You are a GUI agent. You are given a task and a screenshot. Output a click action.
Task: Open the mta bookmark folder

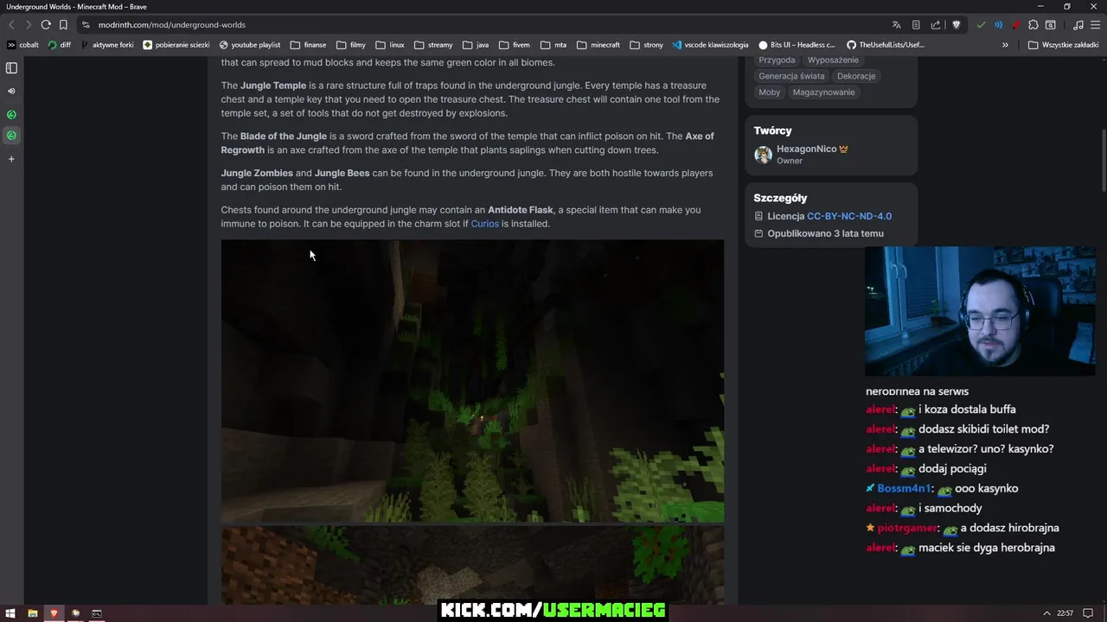pos(553,45)
